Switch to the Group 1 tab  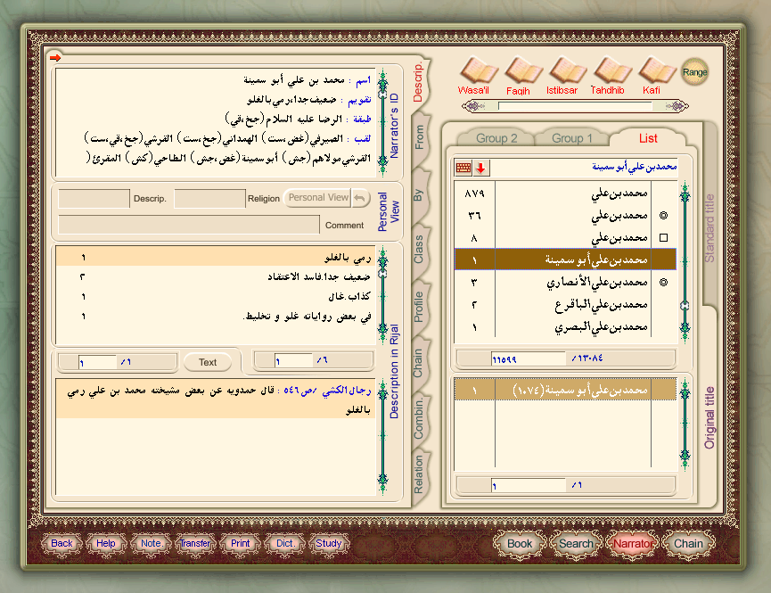coord(572,138)
